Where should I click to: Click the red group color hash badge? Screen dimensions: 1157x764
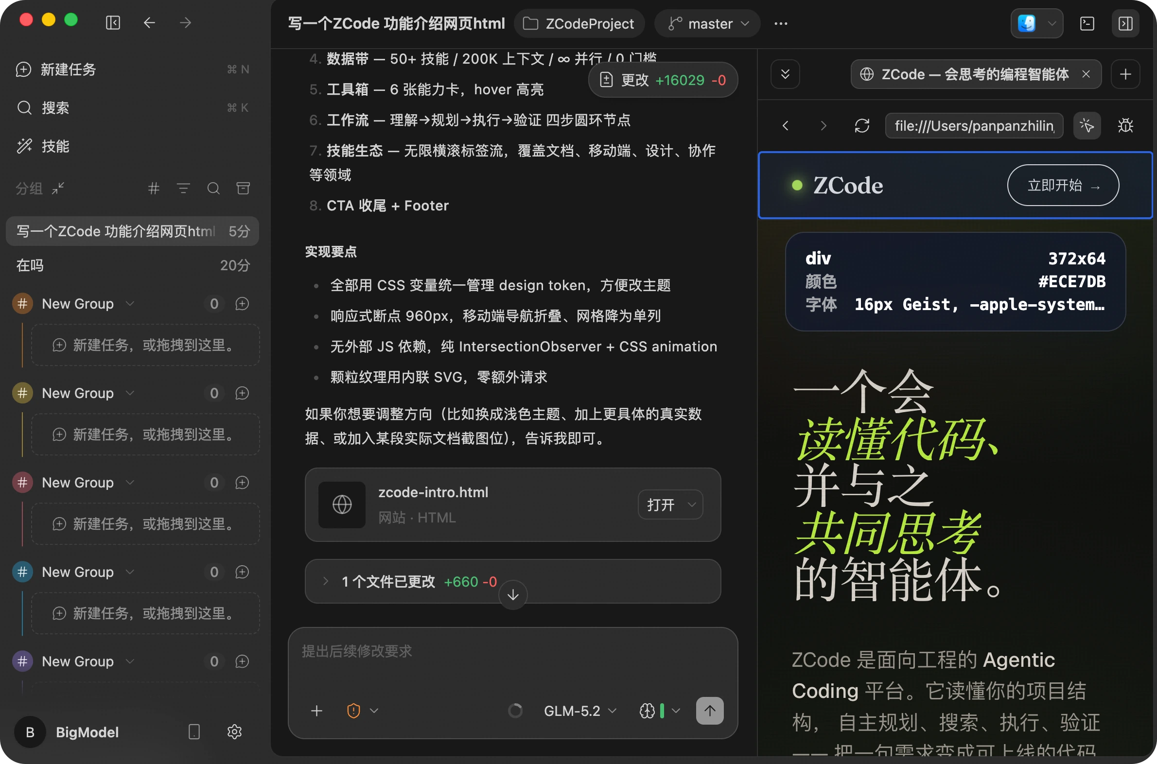(x=22, y=483)
